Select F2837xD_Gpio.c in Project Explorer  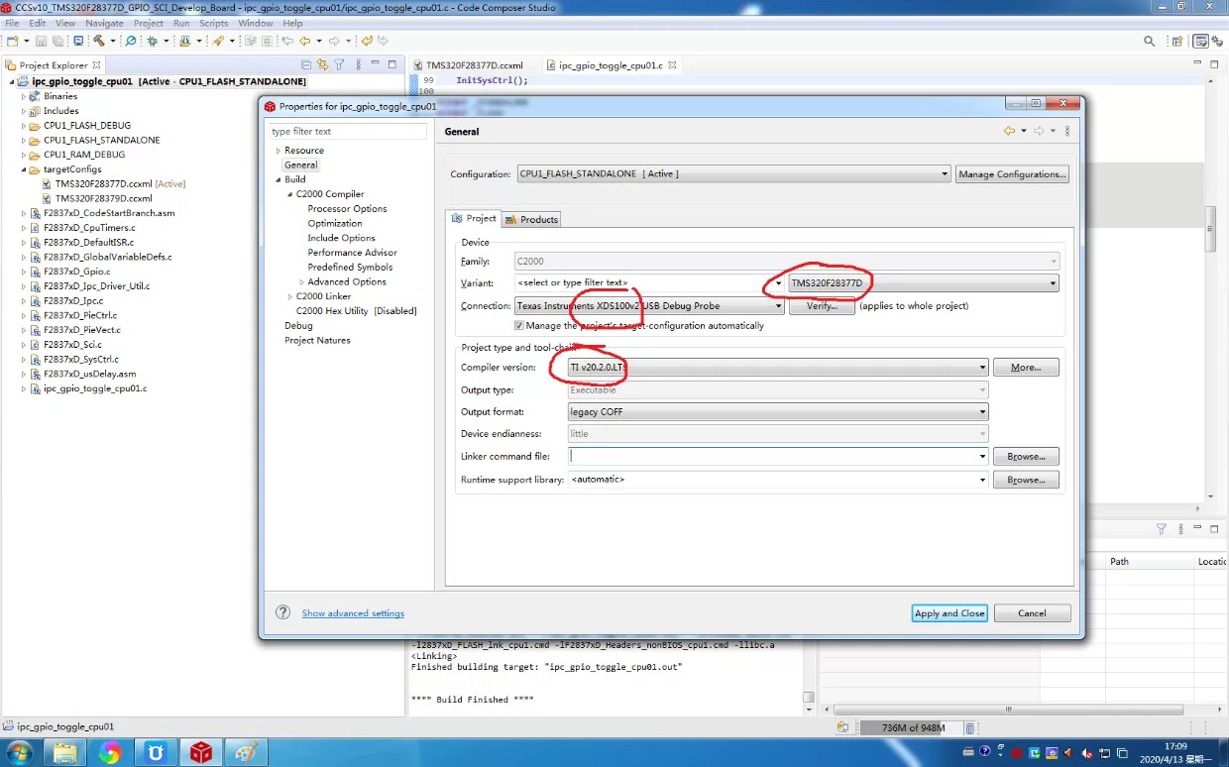click(76, 272)
